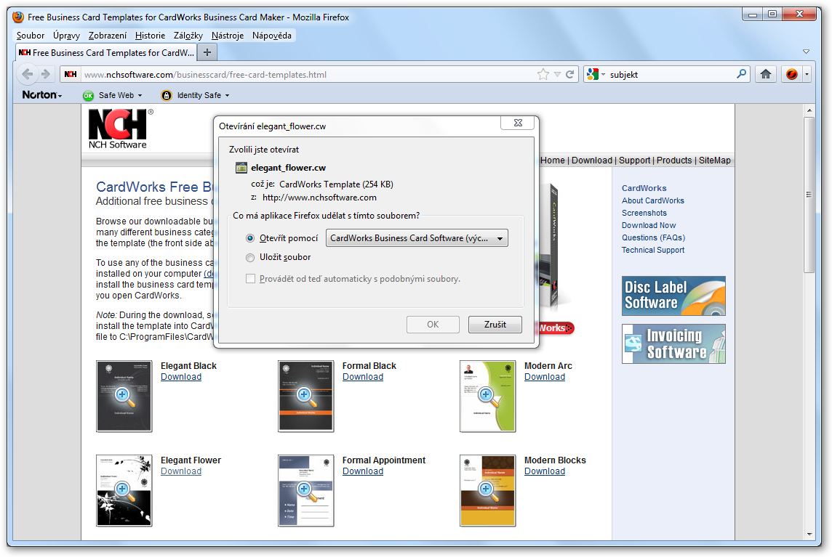832x557 pixels.
Task: Open the Záložky menu
Action: (188, 36)
